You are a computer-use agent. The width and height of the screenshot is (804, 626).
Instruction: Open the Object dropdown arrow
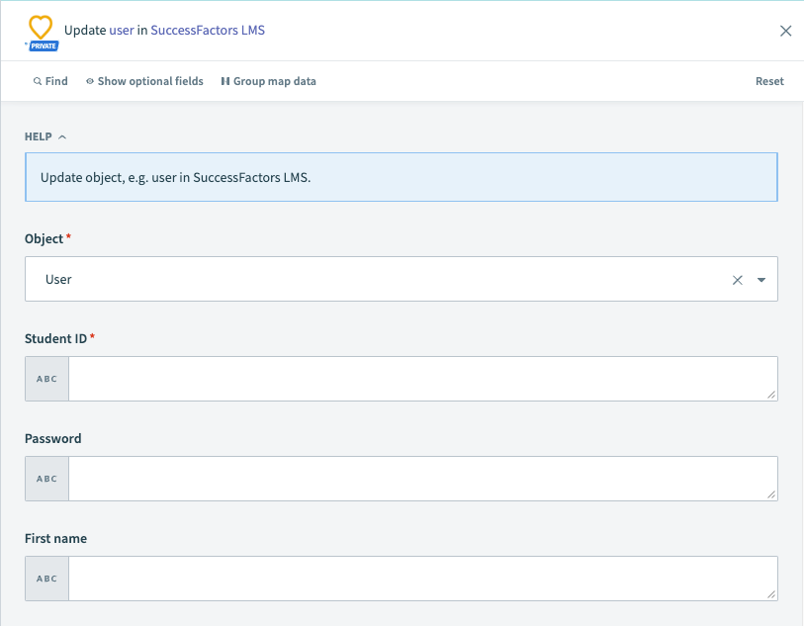(x=761, y=280)
